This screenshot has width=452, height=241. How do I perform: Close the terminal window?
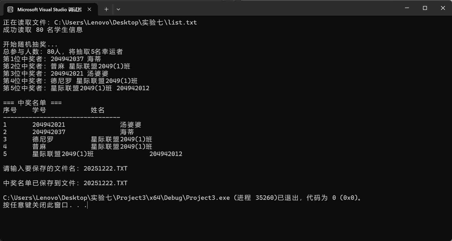pyautogui.click(x=443, y=8)
